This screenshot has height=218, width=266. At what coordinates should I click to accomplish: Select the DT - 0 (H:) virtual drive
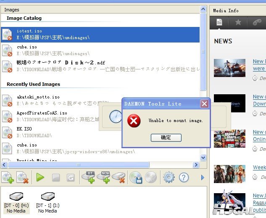click(16, 201)
